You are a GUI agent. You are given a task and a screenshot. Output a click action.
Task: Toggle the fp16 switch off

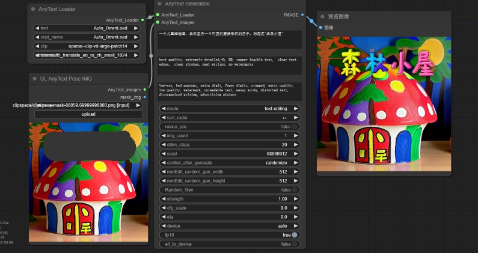[x=294, y=235]
